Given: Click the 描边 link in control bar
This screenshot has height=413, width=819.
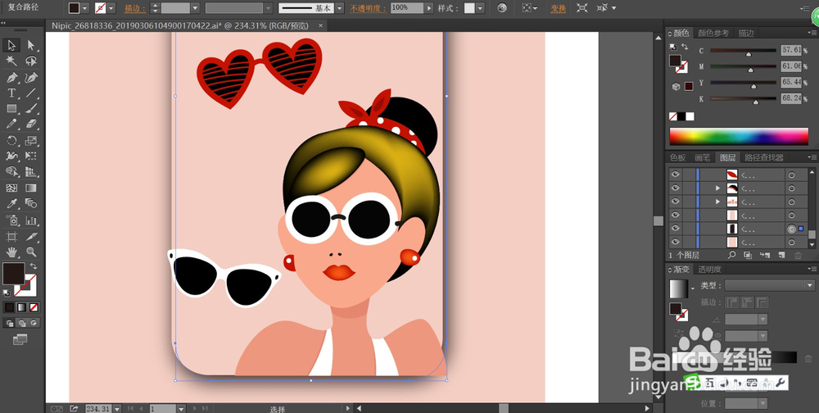Looking at the screenshot, I should coord(135,8).
